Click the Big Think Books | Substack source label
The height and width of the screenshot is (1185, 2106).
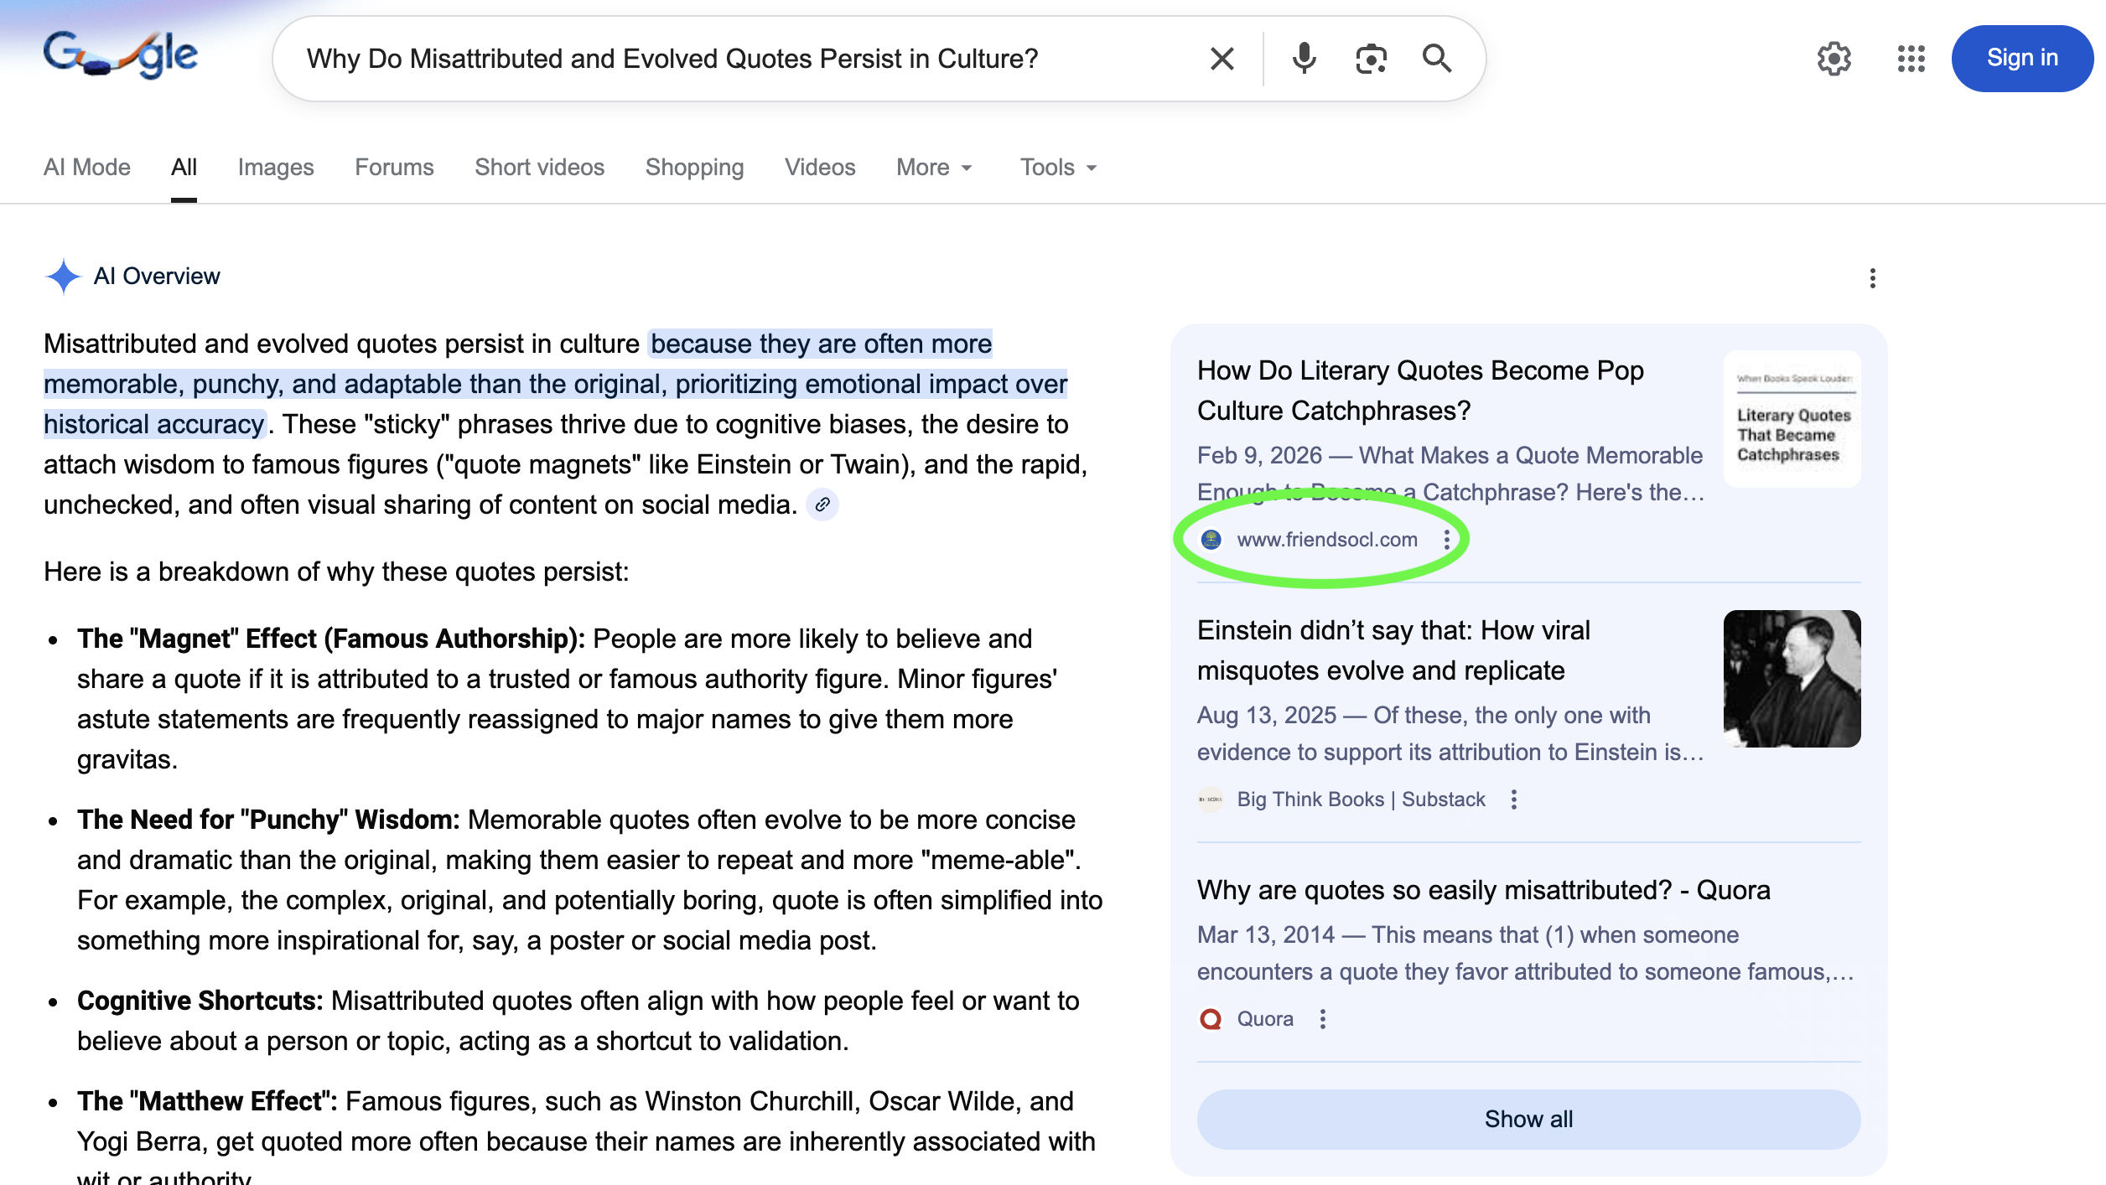[1361, 799]
